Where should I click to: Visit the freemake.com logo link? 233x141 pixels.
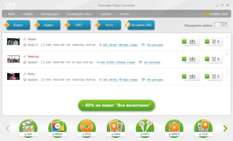pos(215,14)
